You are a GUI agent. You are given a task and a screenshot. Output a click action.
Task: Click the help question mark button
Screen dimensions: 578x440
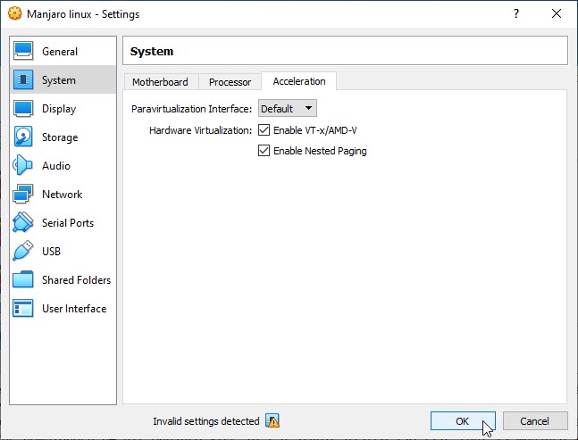[x=516, y=14]
